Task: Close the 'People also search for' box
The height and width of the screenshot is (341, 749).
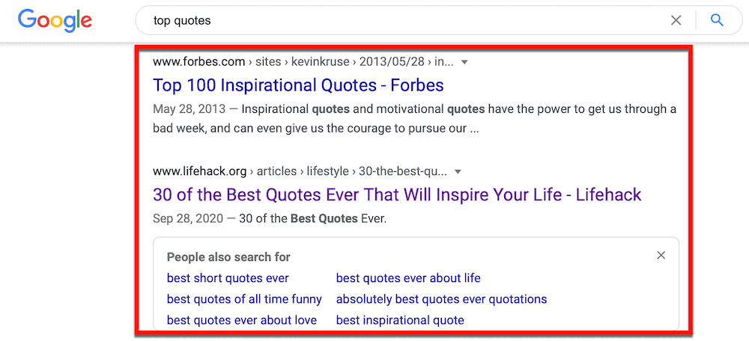Action: [x=661, y=255]
